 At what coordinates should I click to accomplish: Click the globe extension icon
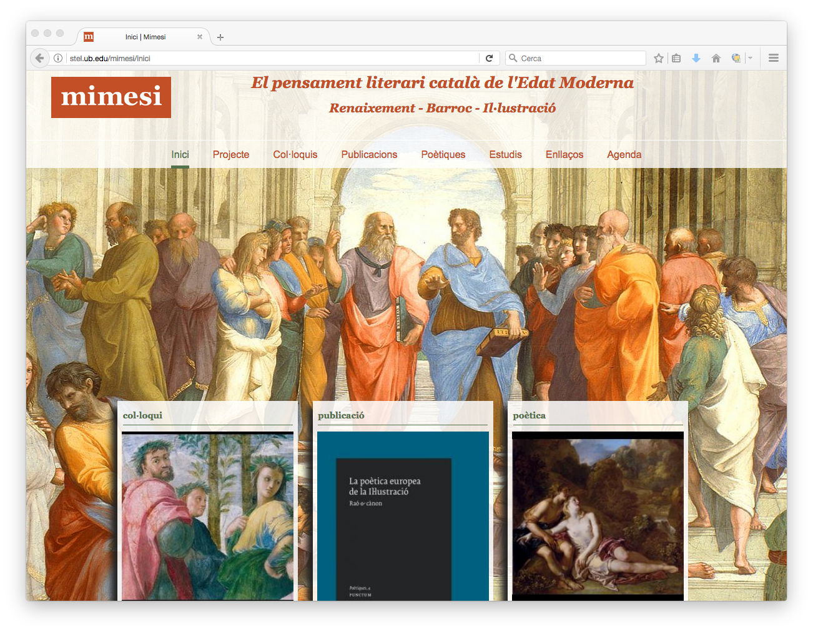(x=736, y=58)
